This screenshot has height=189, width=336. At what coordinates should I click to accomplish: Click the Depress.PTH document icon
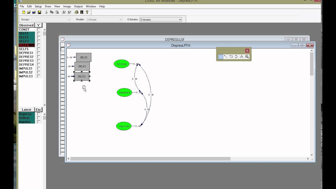click(x=69, y=45)
